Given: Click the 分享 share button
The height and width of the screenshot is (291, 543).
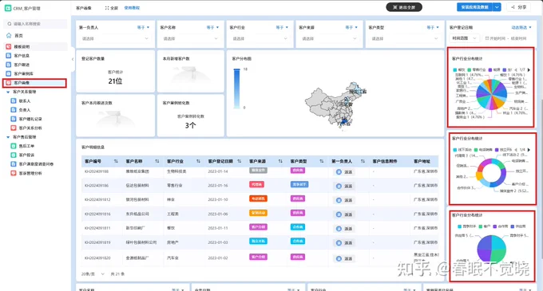Looking at the screenshot, I should pyautogui.click(x=518, y=7).
